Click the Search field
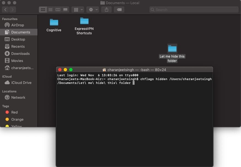This screenshot has height=167, width=241. pos(193,10)
